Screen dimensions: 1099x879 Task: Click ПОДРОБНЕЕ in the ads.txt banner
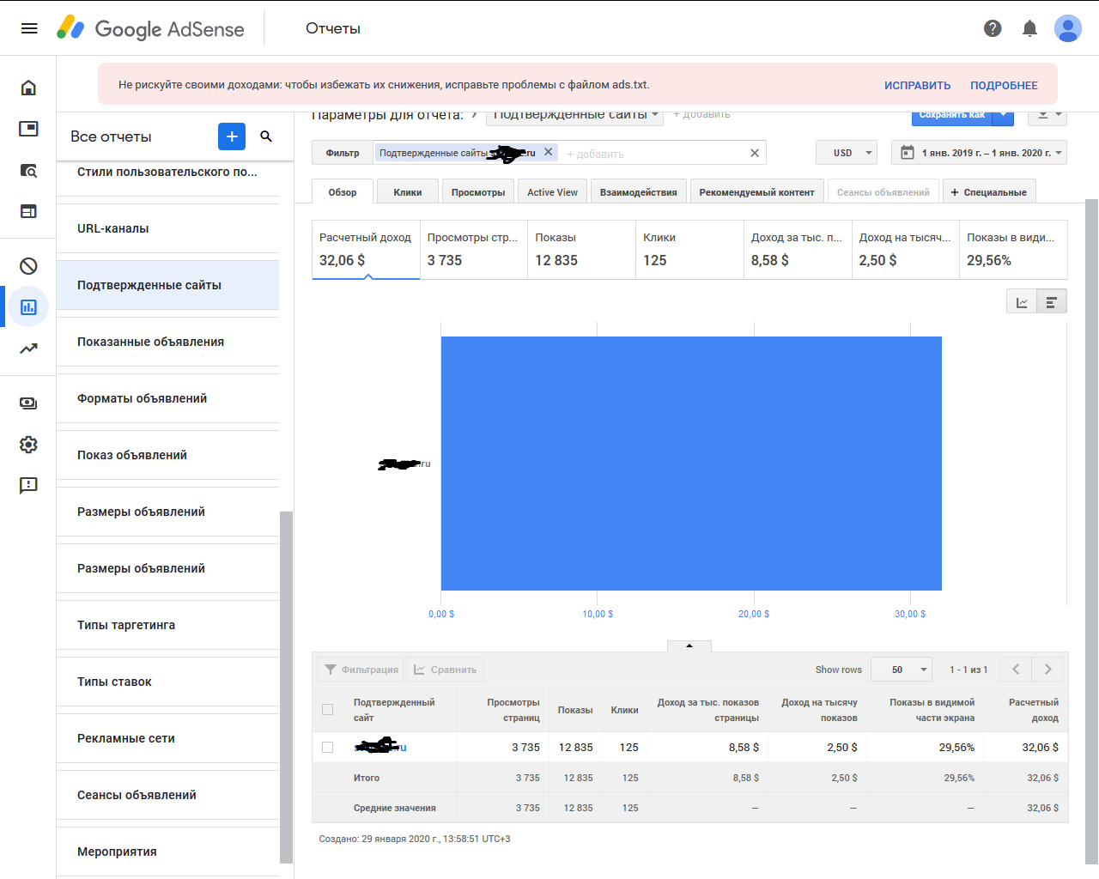pos(1004,86)
